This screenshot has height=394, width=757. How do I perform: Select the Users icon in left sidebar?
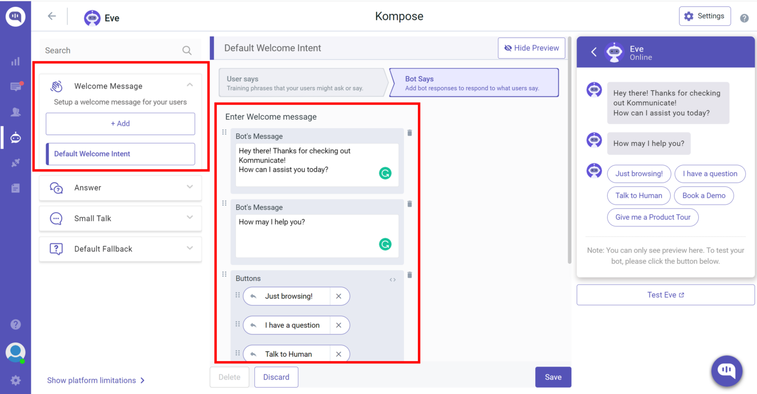(x=15, y=112)
